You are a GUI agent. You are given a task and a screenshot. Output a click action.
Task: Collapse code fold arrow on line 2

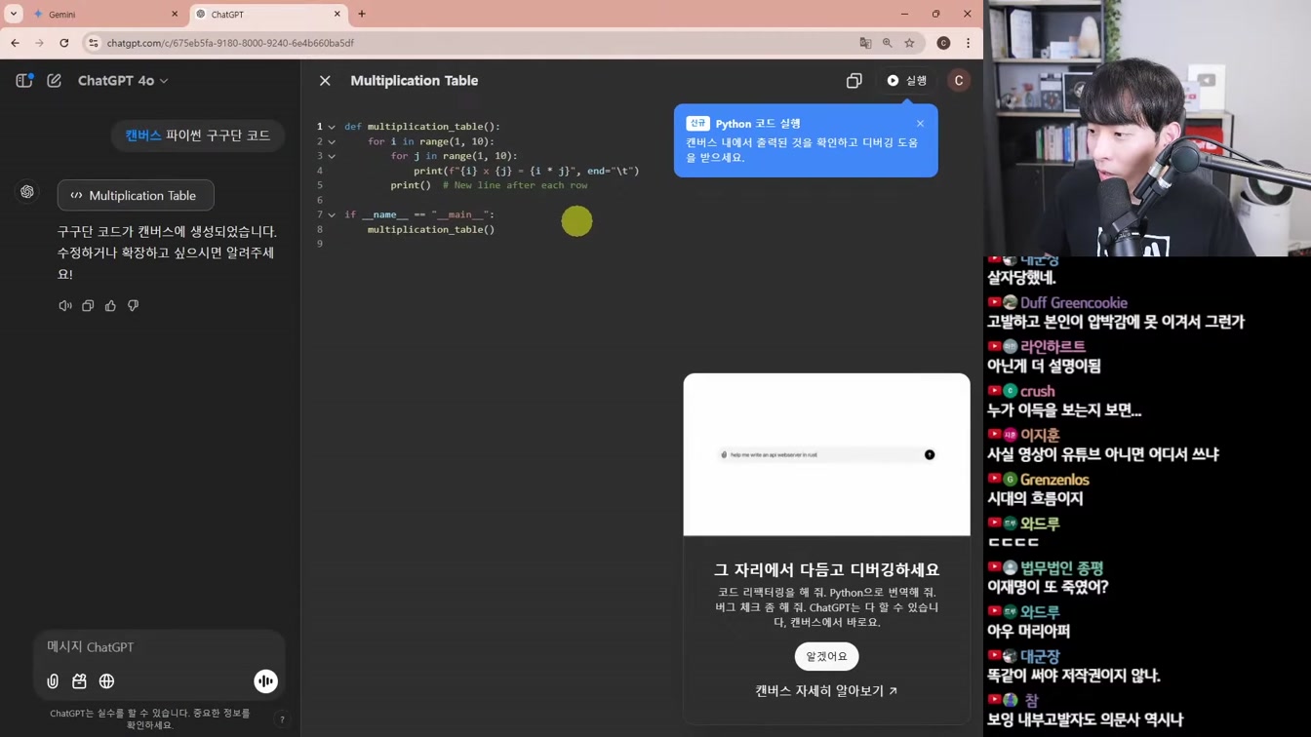tap(332, 141)
